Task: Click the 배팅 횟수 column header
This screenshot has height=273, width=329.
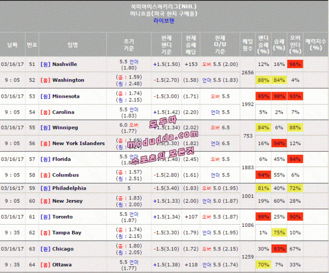Action: (248, 44)
